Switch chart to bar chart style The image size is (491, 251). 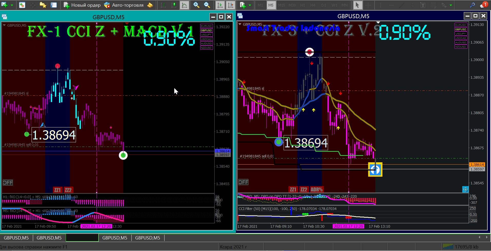tap(163, 5)
